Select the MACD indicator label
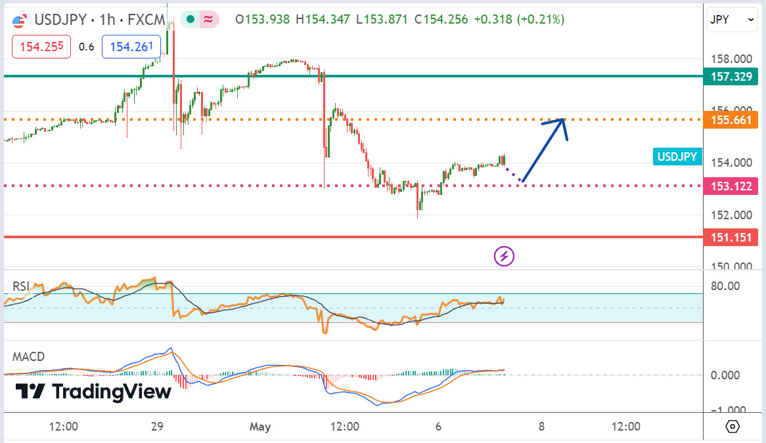This screenshot has width=766, height=443. coord(29,357)
